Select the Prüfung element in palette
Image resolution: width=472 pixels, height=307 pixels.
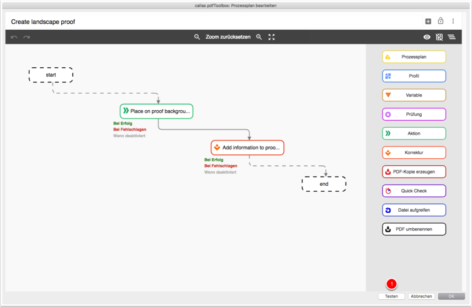coord(414,114)
